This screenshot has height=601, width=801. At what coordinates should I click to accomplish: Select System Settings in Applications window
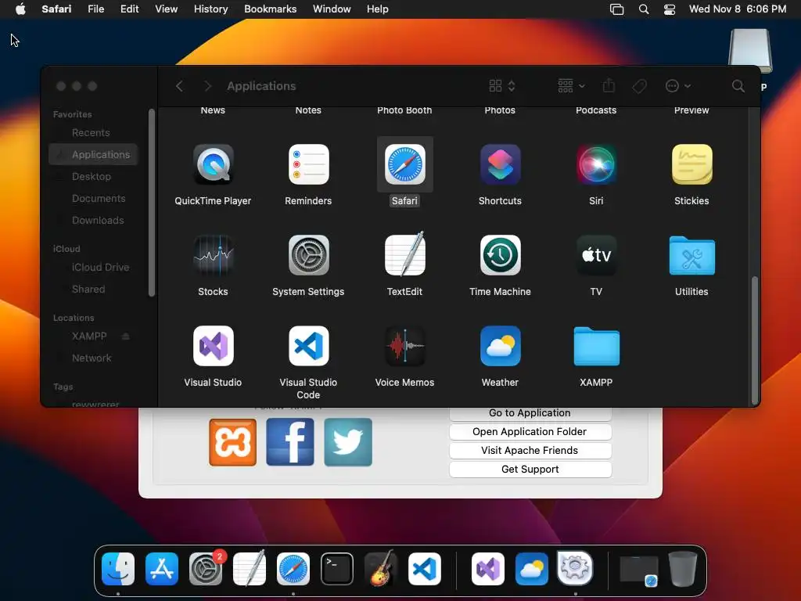pos(308,255)
